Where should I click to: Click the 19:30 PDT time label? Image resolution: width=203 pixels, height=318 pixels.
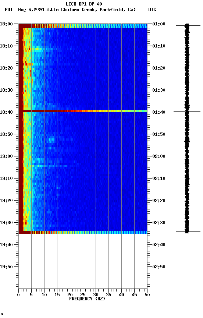pyautogui.click(x=6, y=223)
